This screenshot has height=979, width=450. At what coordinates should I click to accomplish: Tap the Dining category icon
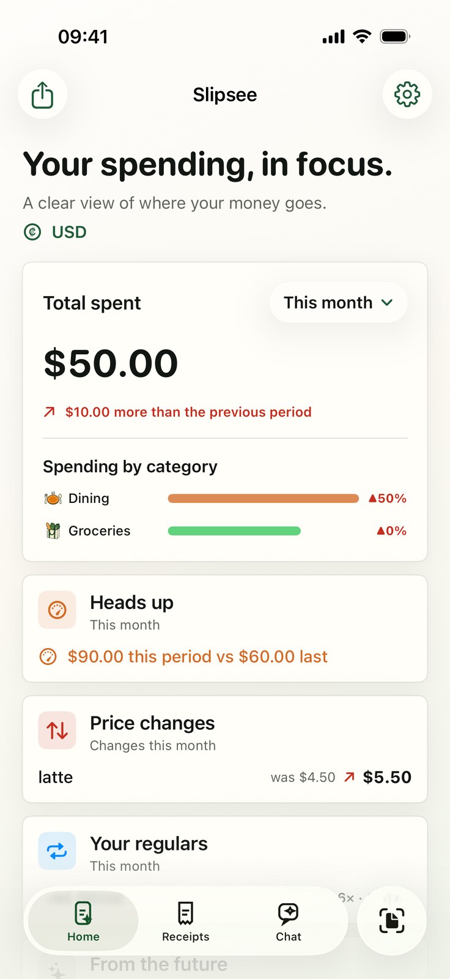(x=53, y=498)
